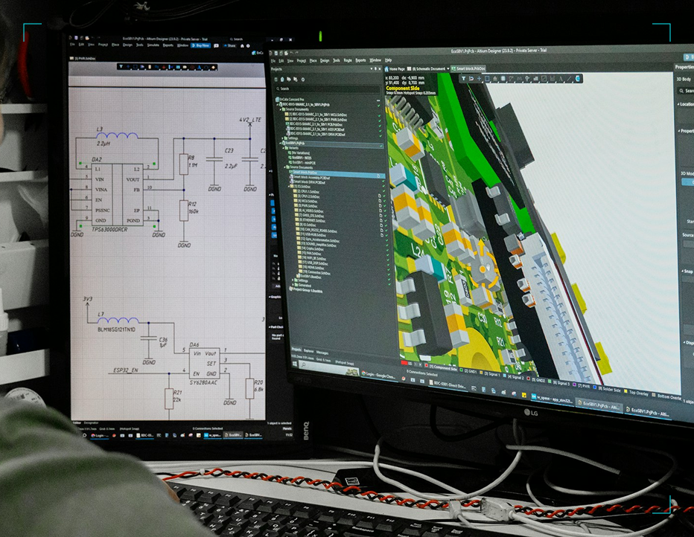
Task: Open settings via the gear icon top-right
Action: pyautogui.click(x=248, y=46)
